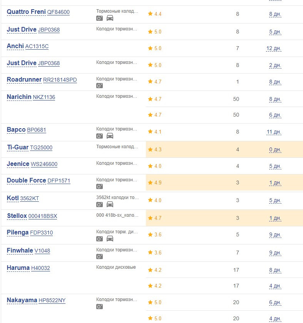Image resolution: width=303 pixels, height=323 pixels.
Task: Open photo icon for Quattro Freni QF84600
Action: tap(99, 18)
